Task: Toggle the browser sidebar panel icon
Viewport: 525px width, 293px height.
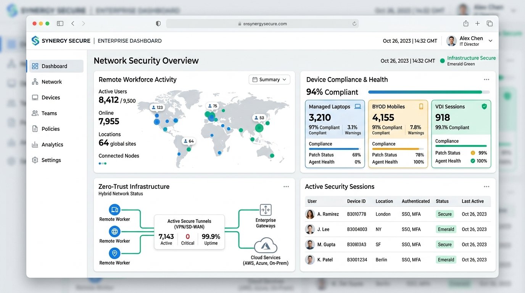Action: [60, 24]
